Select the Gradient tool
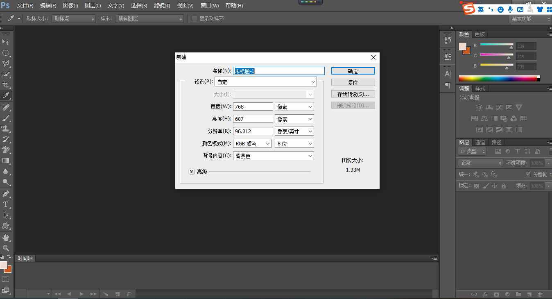Viewport: 552px width, 299px height. pos(6,161)
